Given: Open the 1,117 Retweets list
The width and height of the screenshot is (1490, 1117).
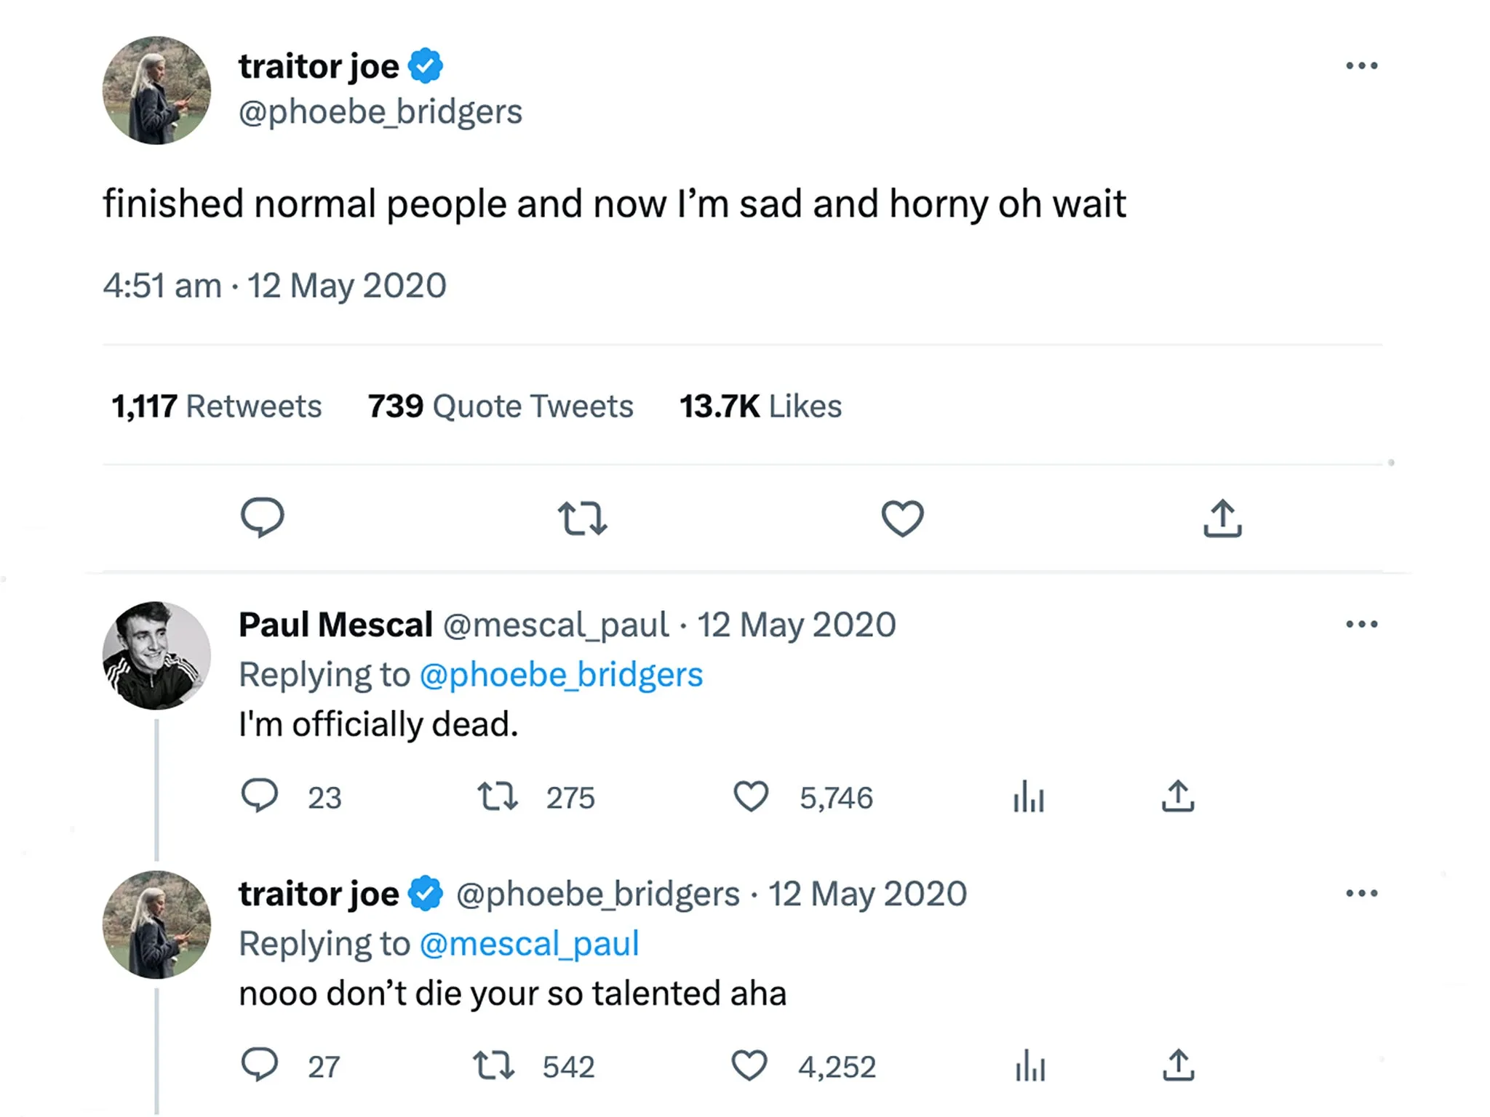Looking at the screenshot, I should click(x=216, y=406).
